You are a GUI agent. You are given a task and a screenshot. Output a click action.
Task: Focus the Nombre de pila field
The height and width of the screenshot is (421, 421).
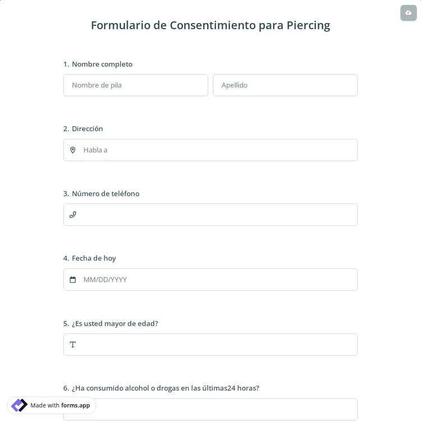tap(135, 85)
